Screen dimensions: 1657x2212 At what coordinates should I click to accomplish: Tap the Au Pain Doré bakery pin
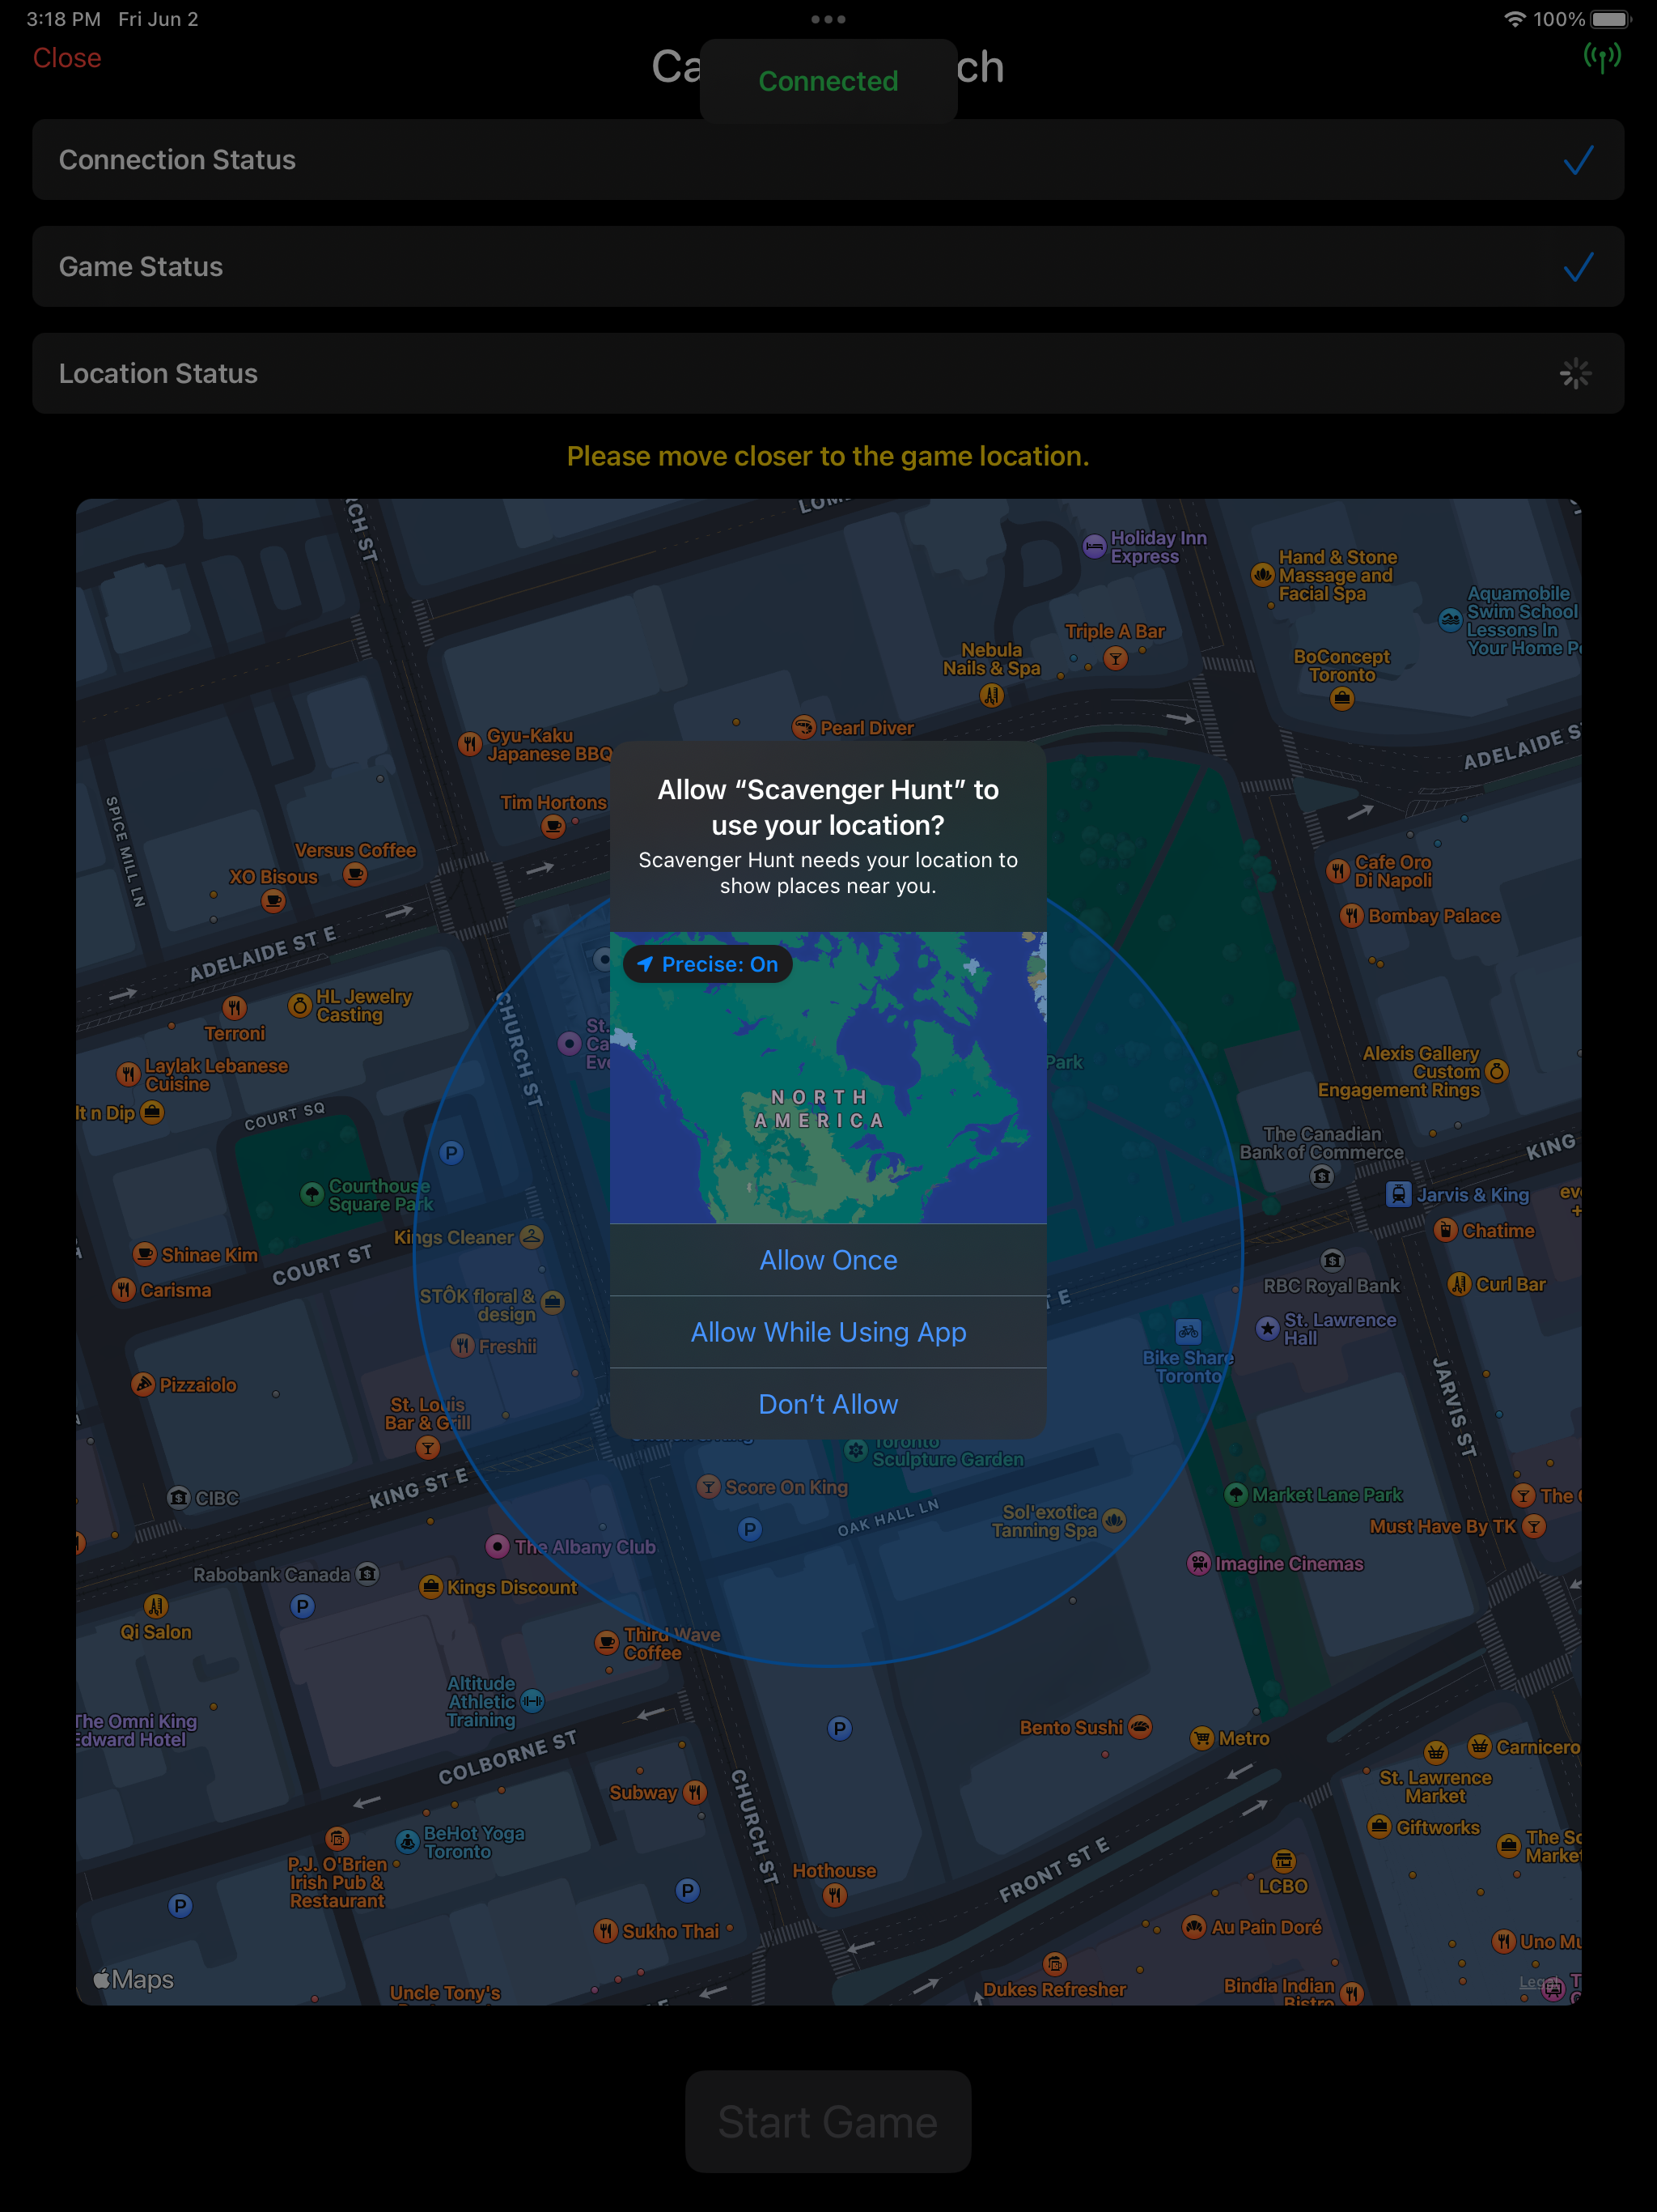1193,1926
